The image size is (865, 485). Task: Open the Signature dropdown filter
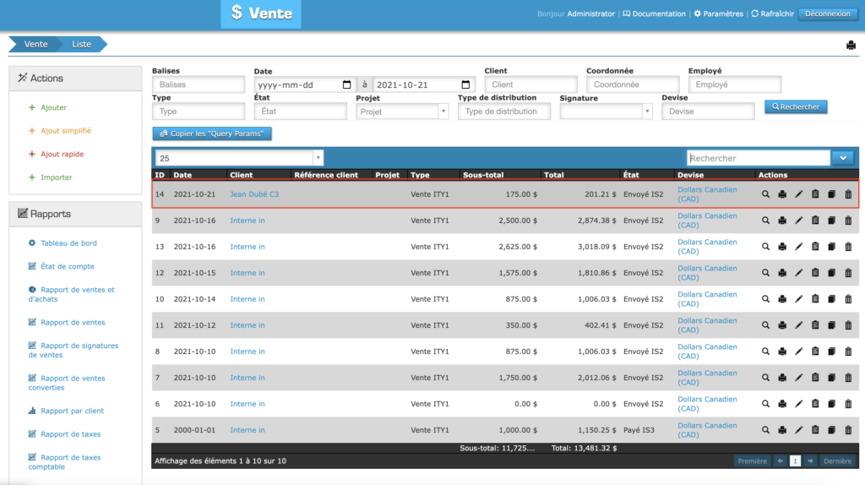click(x=647, y=112)
